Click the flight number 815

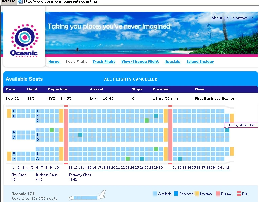[30, 99]
